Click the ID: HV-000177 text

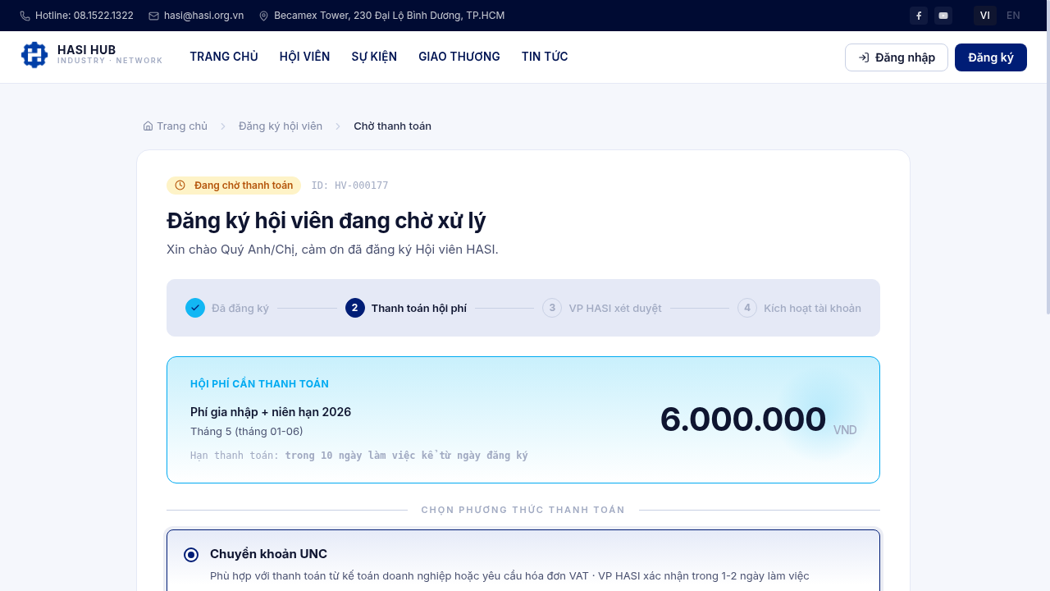coord(349,186)
